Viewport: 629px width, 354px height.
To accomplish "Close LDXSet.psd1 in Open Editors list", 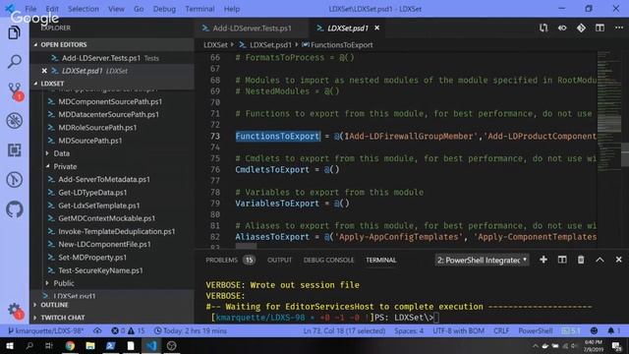I will coord(44,71).
